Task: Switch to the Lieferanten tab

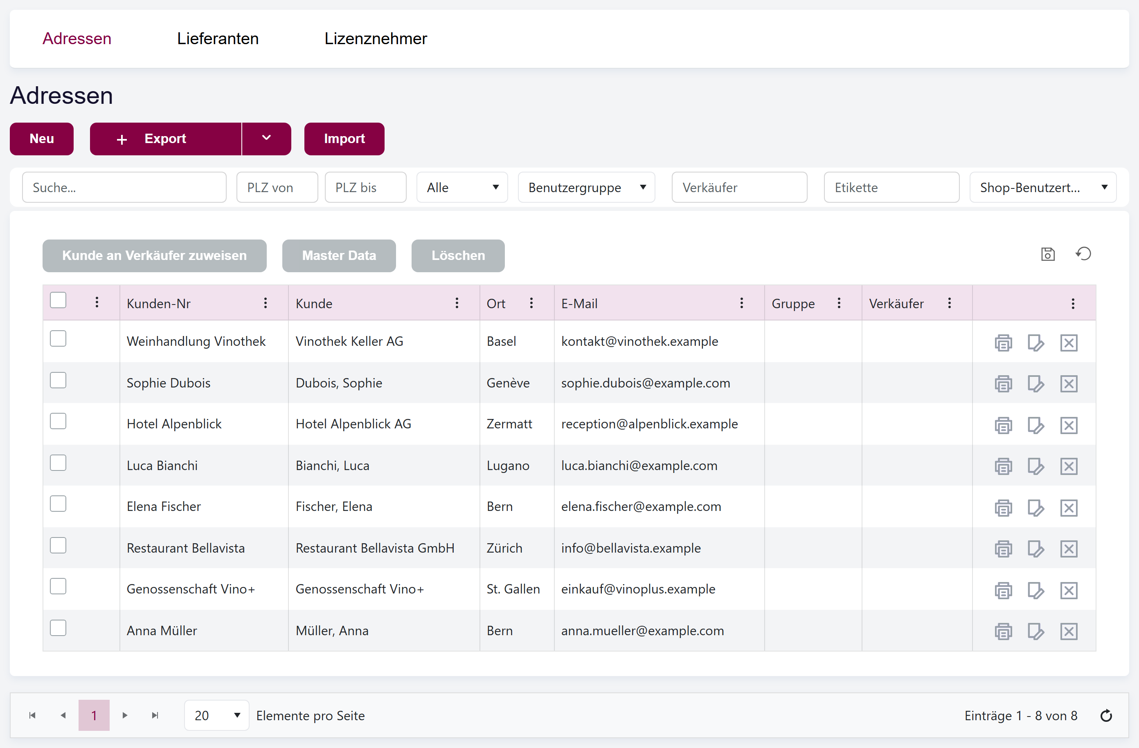Action: tap(218, 38)
